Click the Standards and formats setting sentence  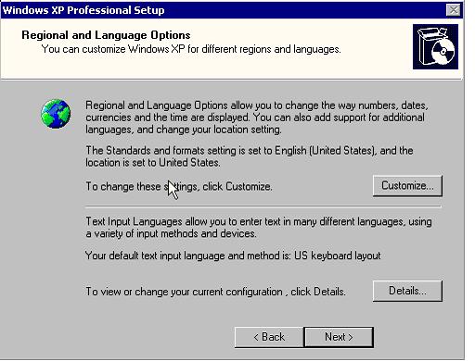click(250, 156)
